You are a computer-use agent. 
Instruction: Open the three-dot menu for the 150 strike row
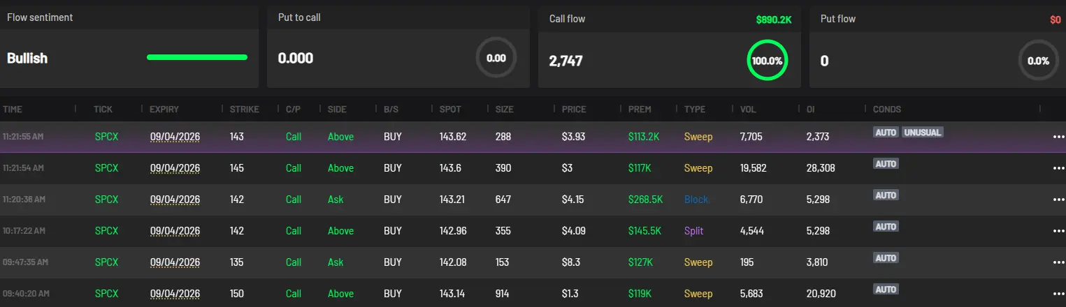[1058, 294]
